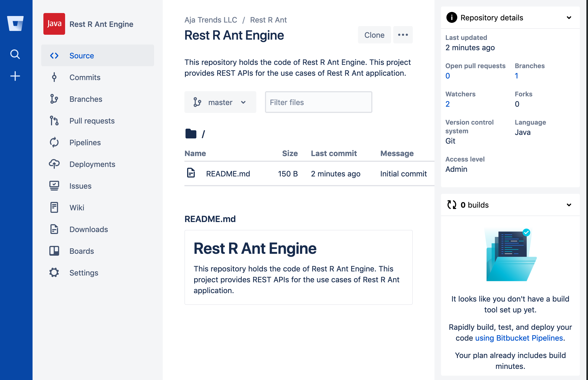Image resolution: width=588 pixels, height=380 pixels.
Task: Click the Issues monitor icon
Action: tap(54, 186)
